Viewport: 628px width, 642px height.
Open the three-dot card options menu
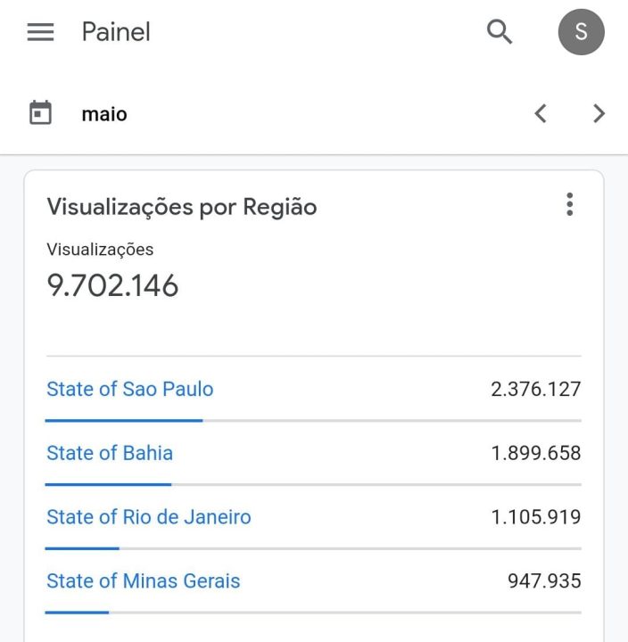tap(569, 204)
